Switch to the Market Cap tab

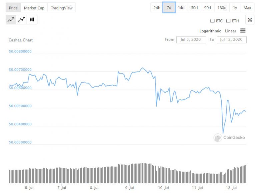tap(34, 8)
